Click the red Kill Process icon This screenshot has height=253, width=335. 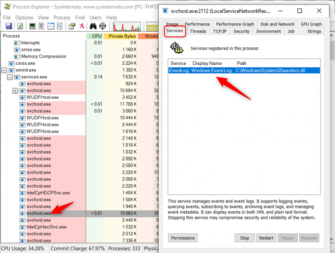click(82, 26)
